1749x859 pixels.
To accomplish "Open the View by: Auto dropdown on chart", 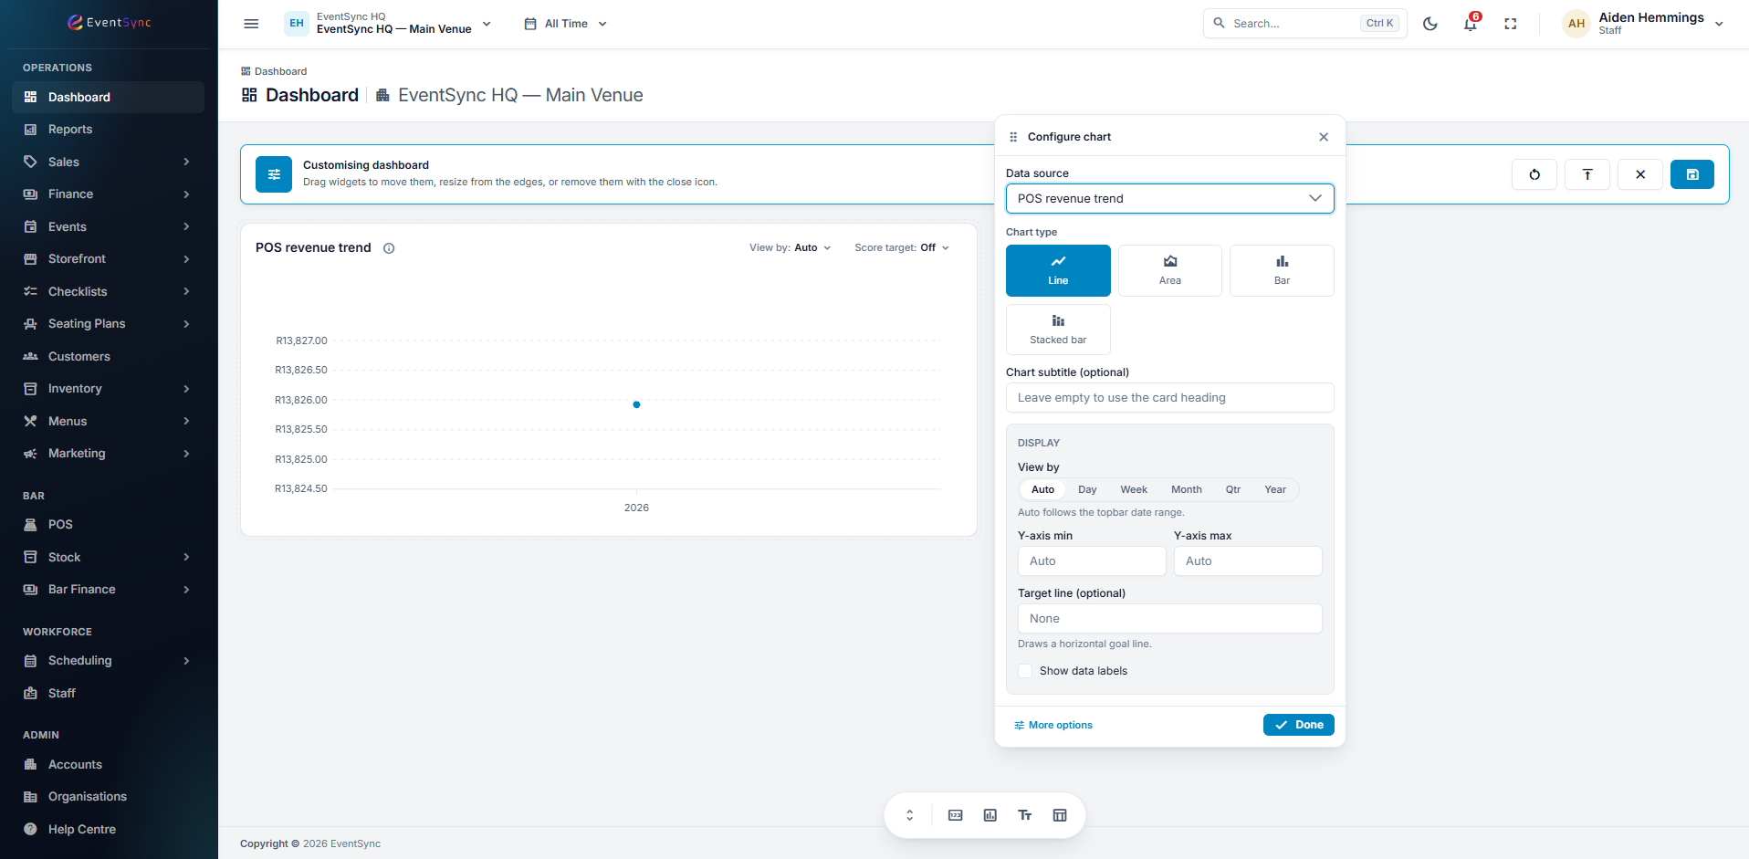I will click(x=791, y=247).
